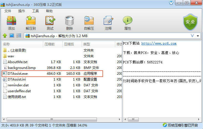203x129 pixels.
Task: Click the 添加 (Add) toolbar icon
Action: [11, 20]
